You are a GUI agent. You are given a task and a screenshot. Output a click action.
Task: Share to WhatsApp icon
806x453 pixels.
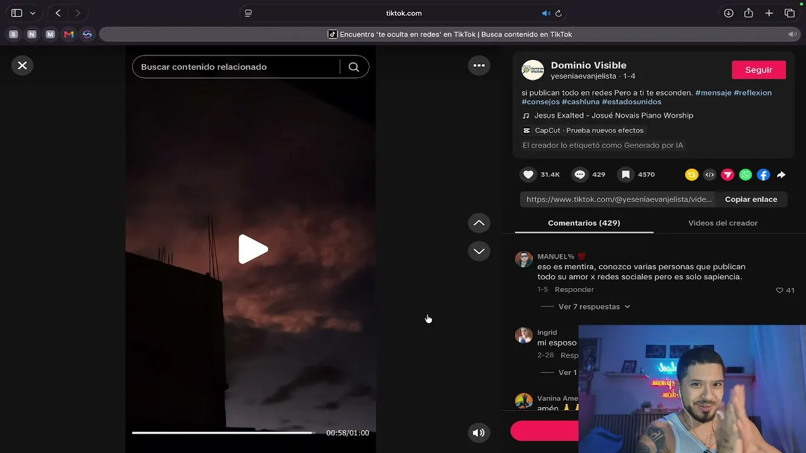(746, 175)
